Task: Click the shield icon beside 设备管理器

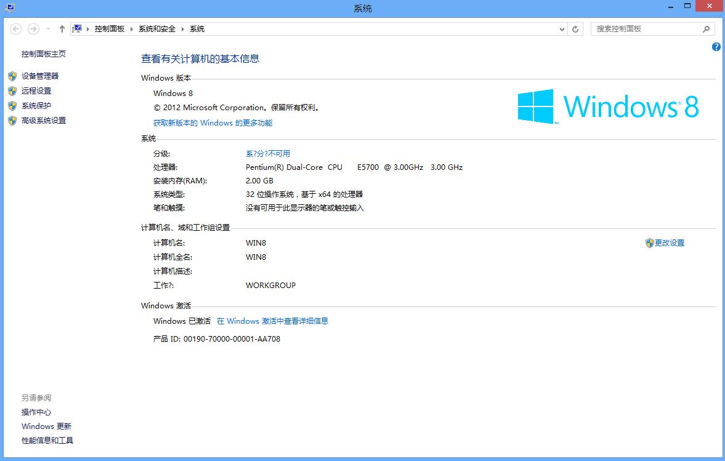Action: tap(12, 76)
